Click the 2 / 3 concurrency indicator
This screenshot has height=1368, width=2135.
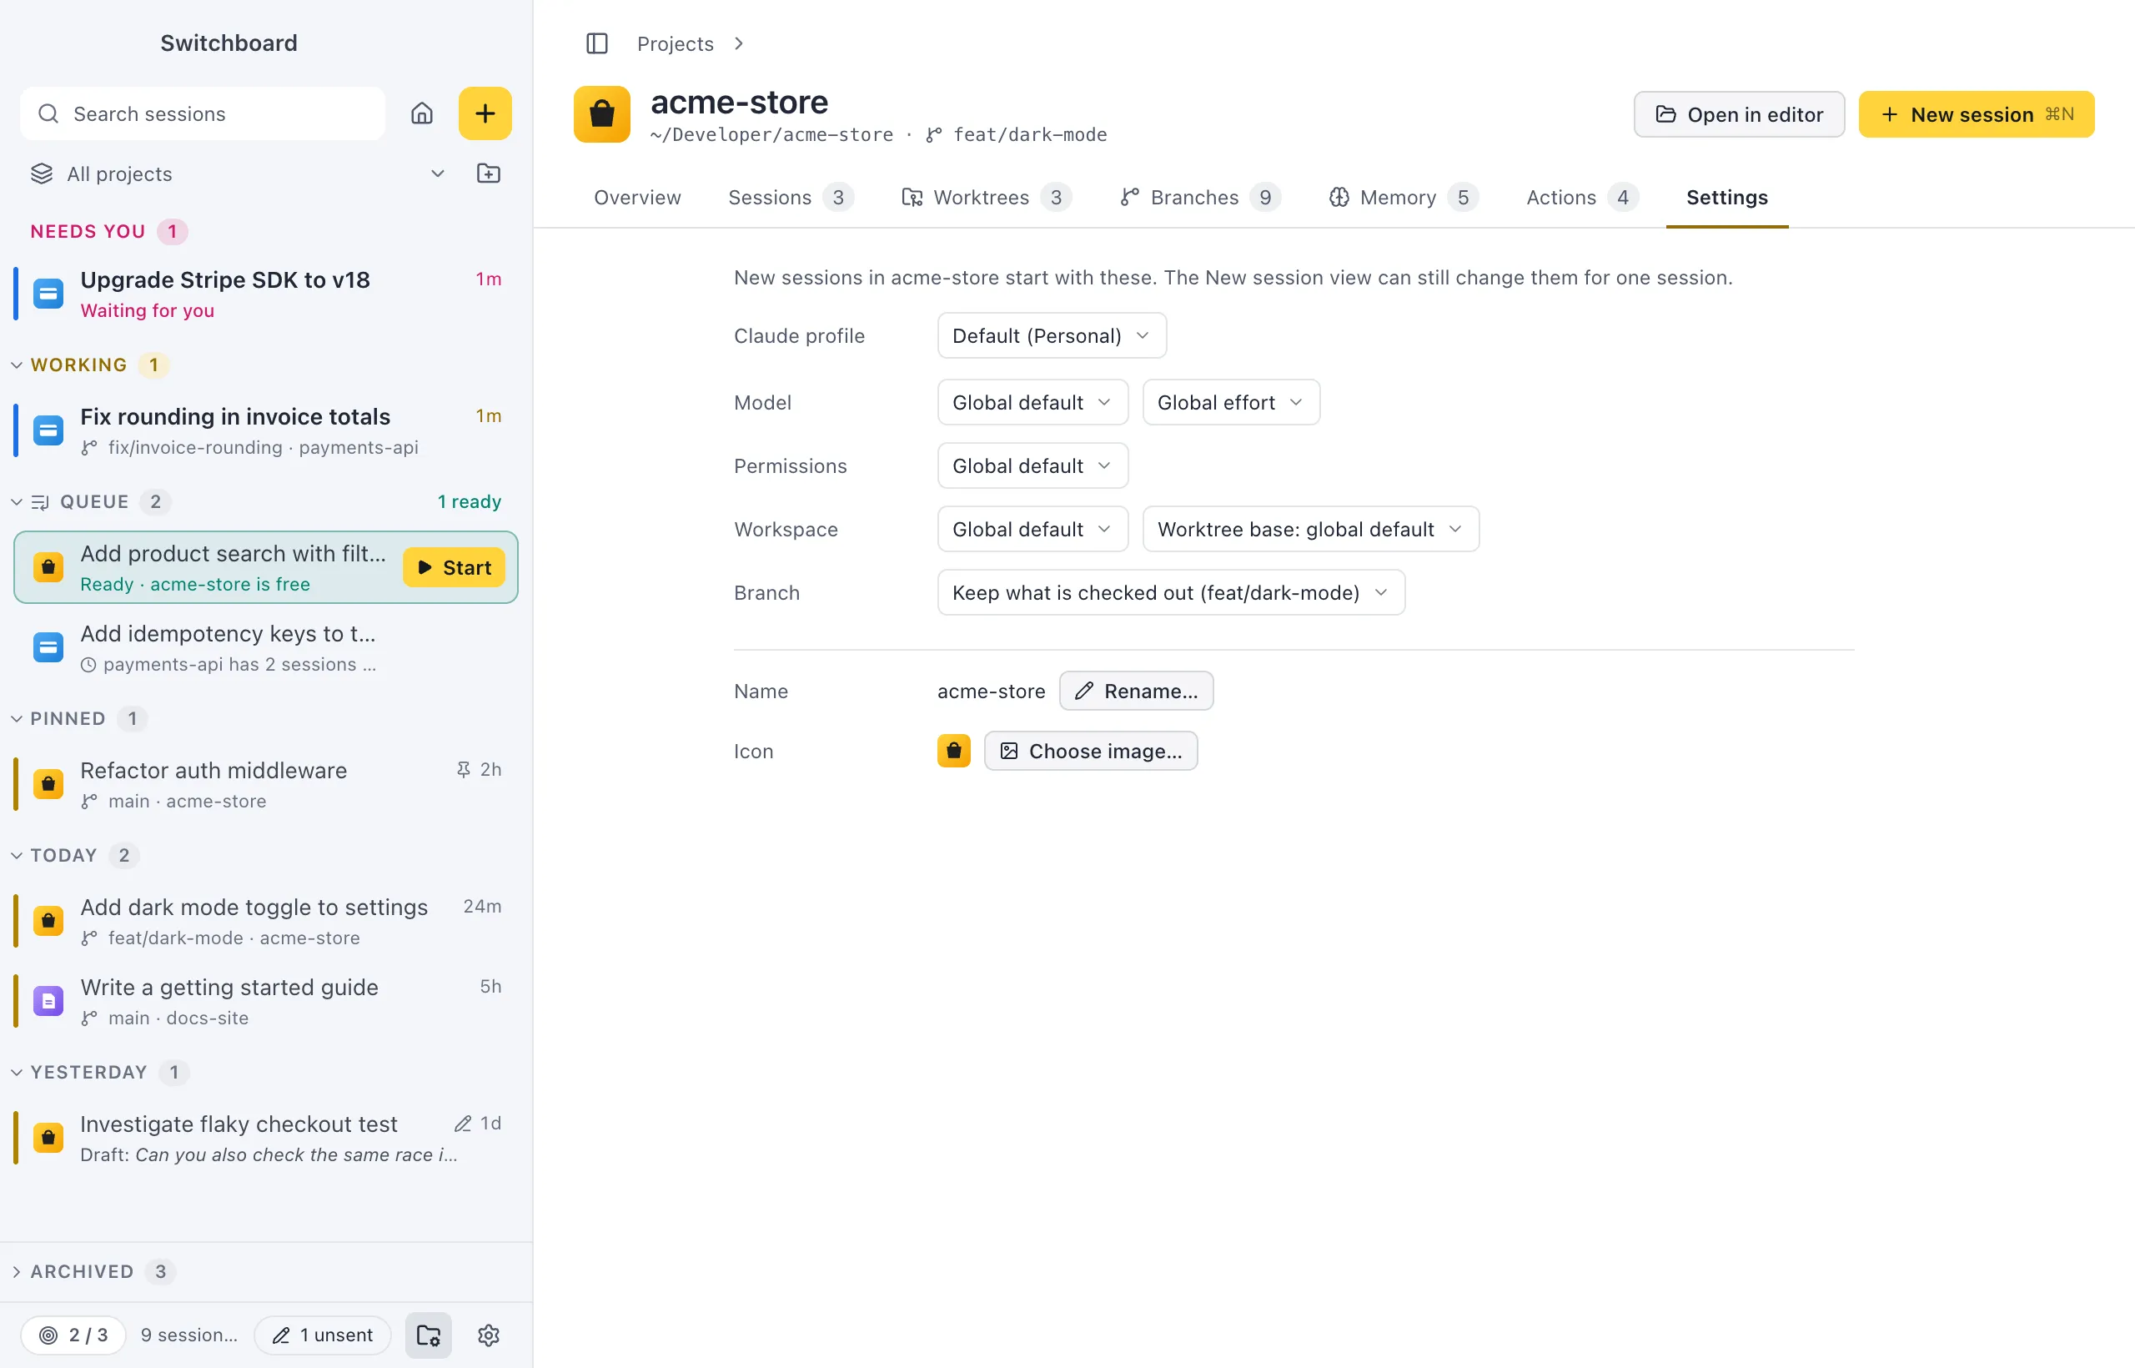(x=73, y=1335)
